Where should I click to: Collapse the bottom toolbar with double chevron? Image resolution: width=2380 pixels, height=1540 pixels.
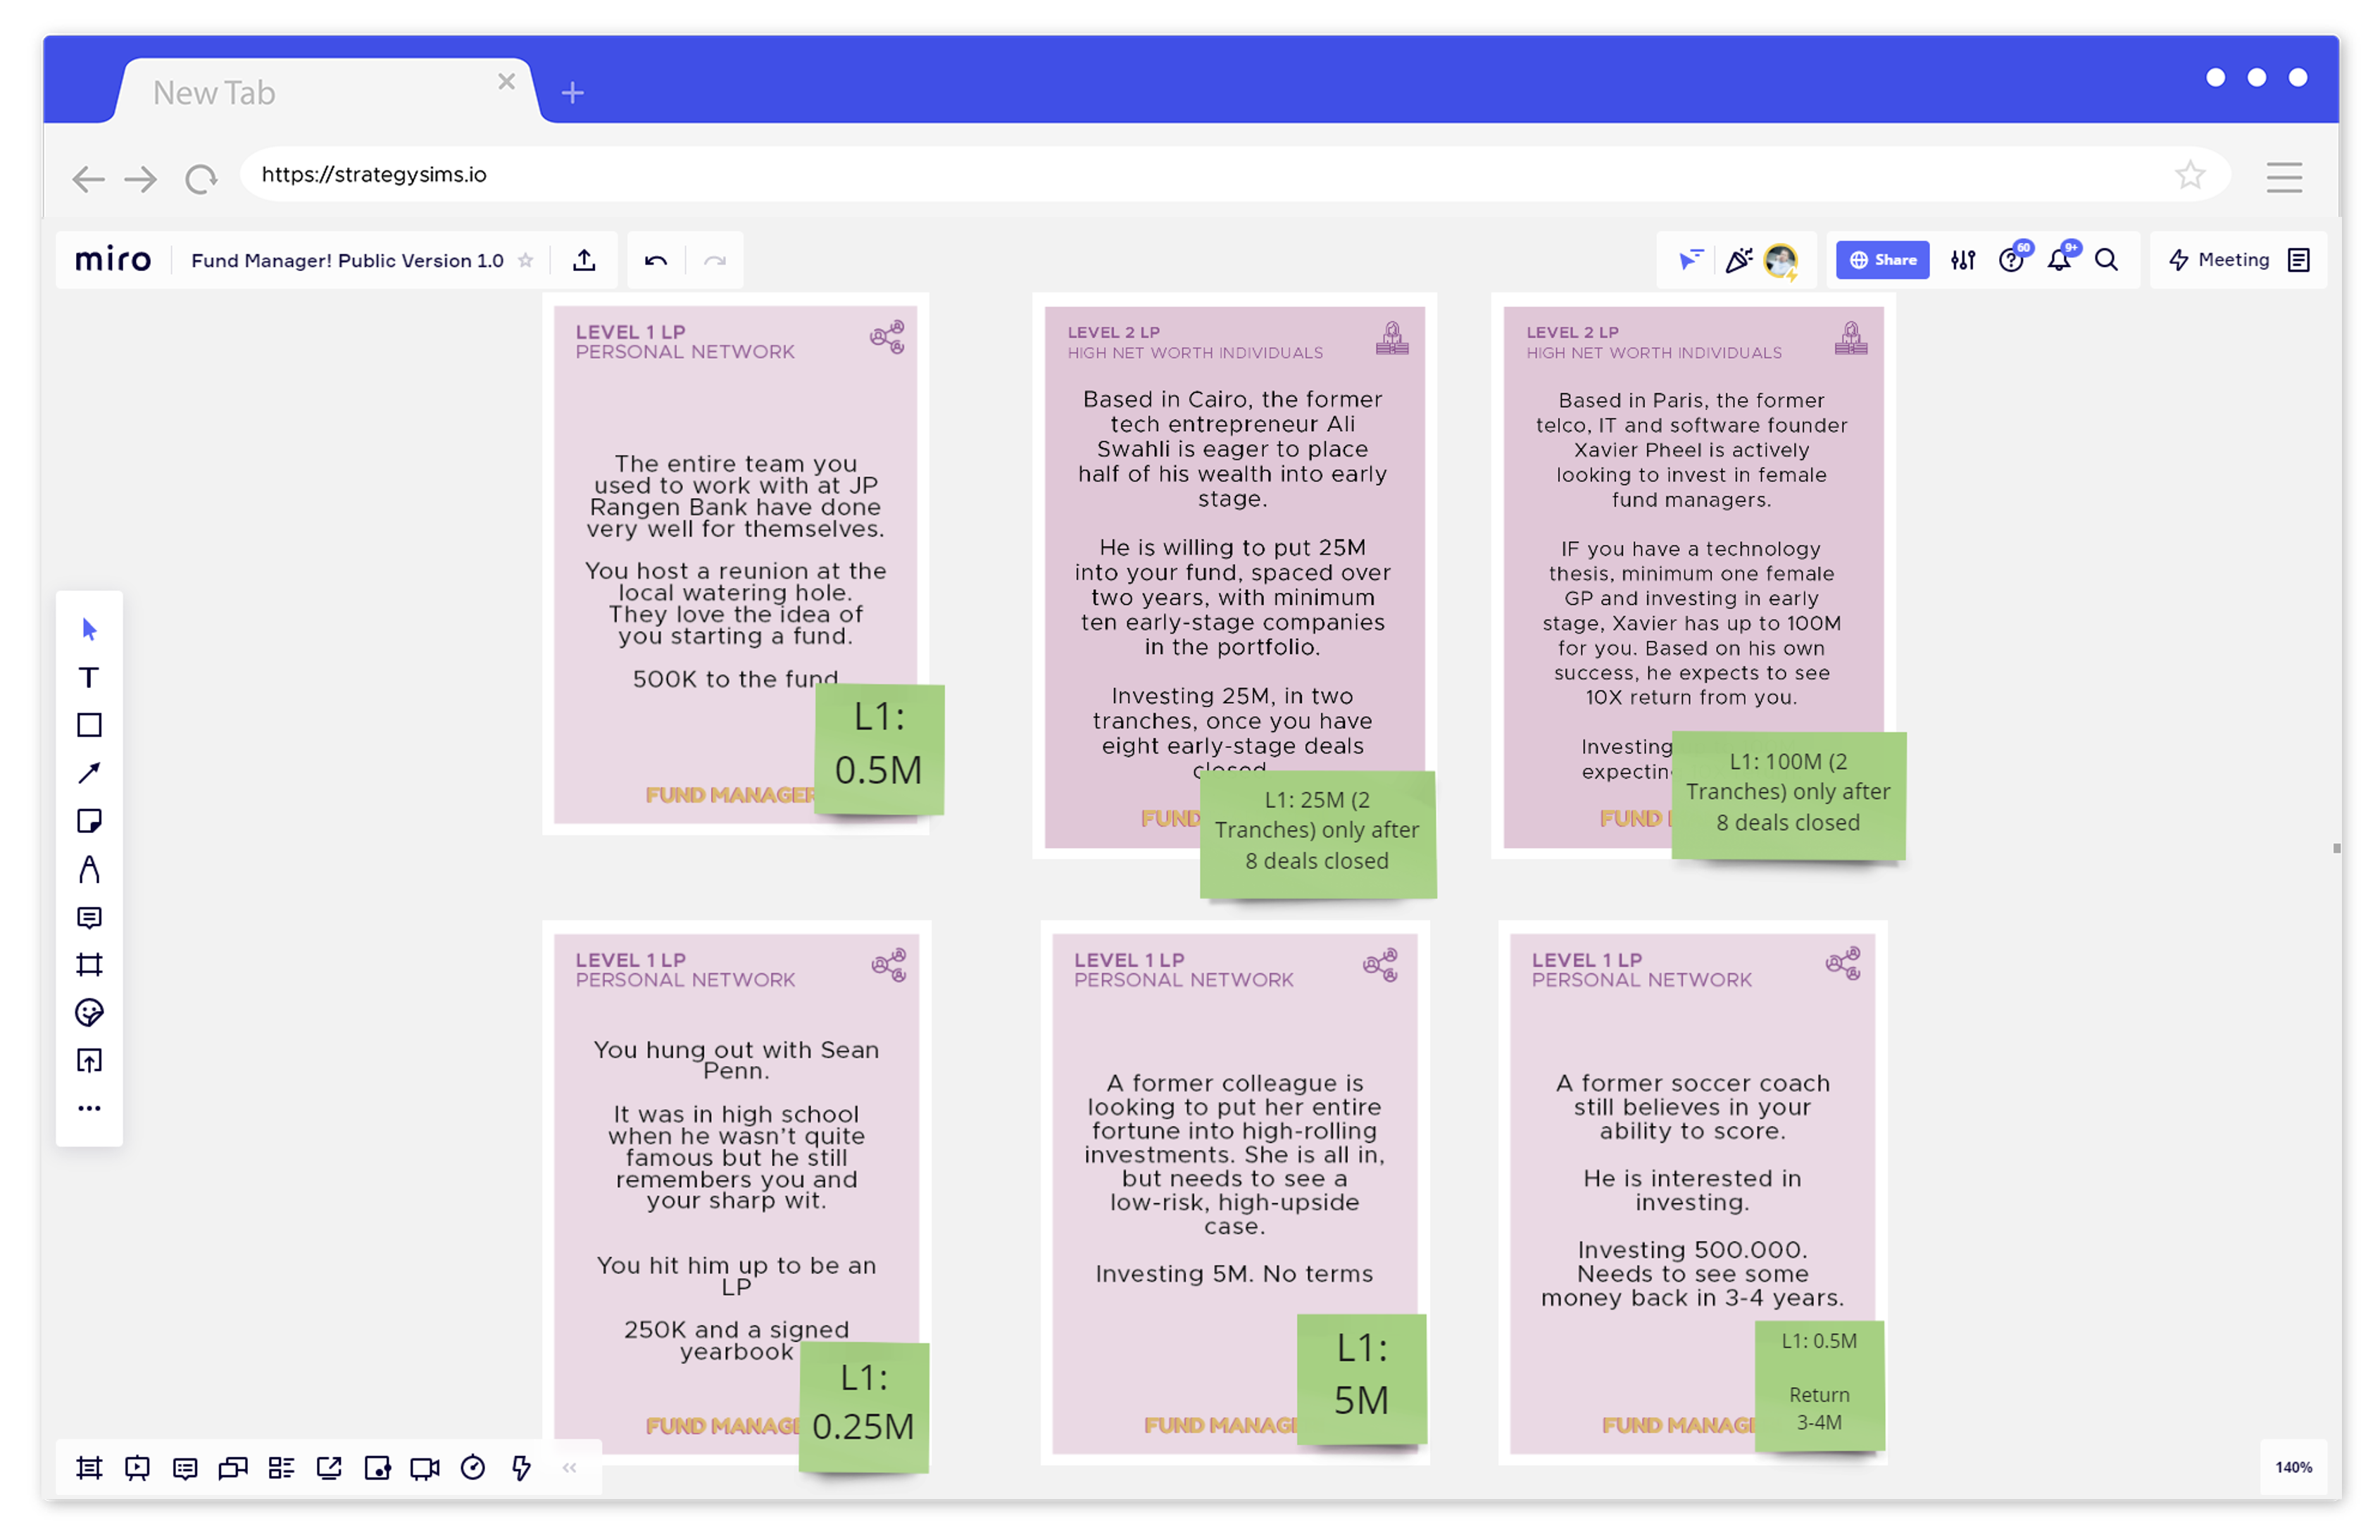pos(569,1467)
